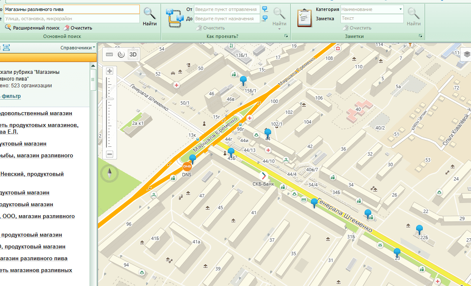Viewport: 471px width, 286px height.
Task: Open the Справочники dropdown
Action: pos(78,48)
